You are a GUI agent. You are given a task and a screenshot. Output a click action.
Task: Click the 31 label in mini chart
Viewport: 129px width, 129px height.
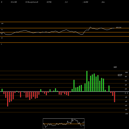83,125
